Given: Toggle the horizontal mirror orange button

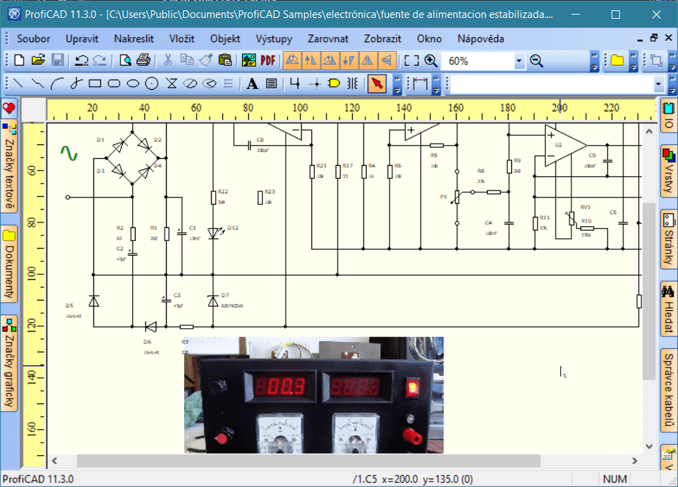Looking at the screenshot, I should 367,61.
